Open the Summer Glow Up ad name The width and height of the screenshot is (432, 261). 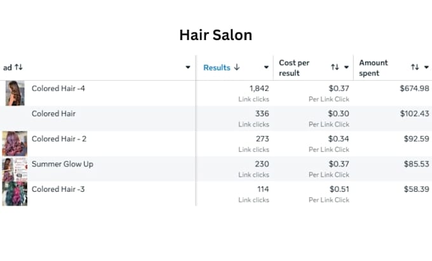[x=62, y=164]
